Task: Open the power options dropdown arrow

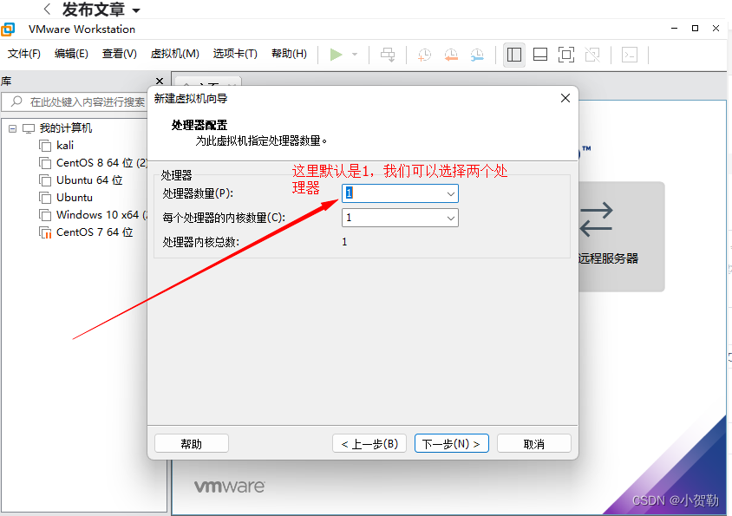Action: coord(355,55)
